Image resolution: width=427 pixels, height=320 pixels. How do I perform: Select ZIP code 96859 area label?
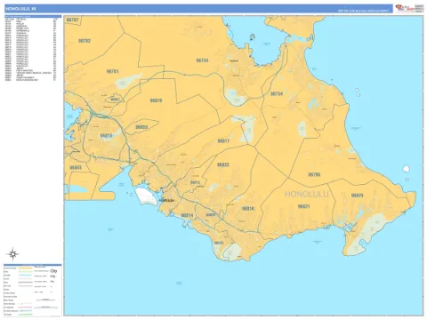coord(141,127)
